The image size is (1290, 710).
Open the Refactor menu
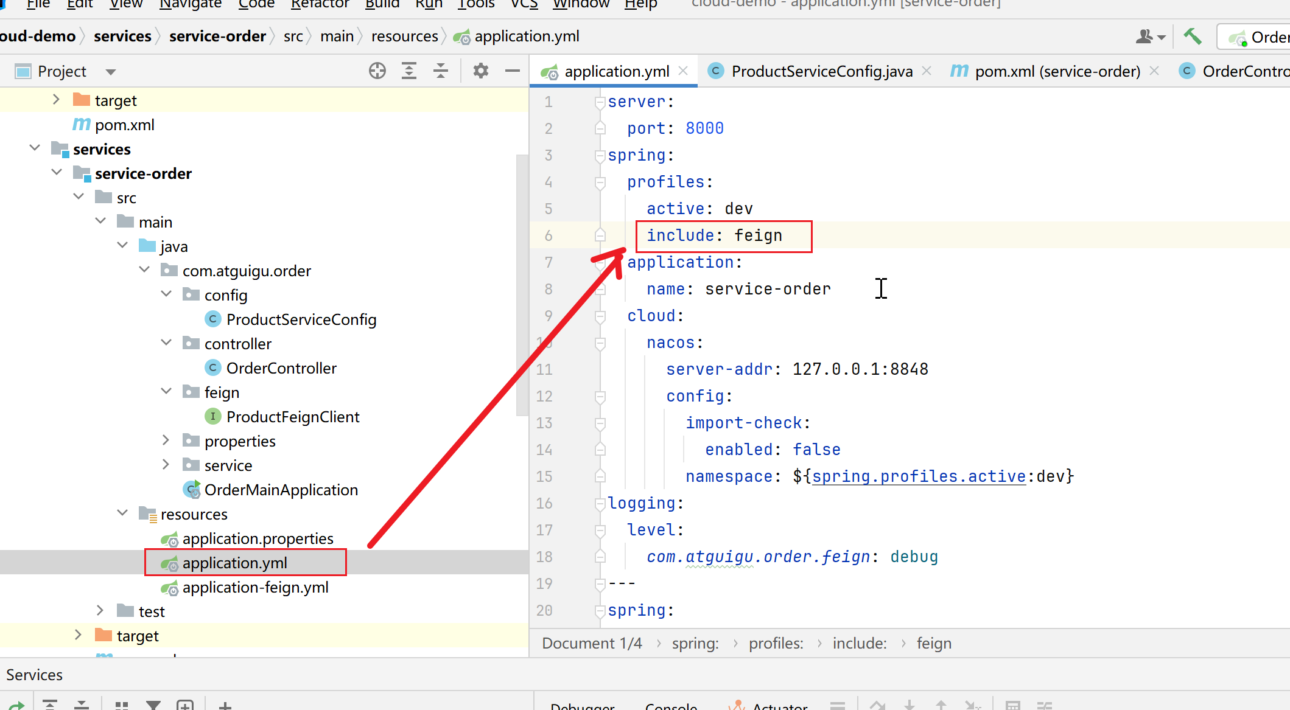[320, 5]
